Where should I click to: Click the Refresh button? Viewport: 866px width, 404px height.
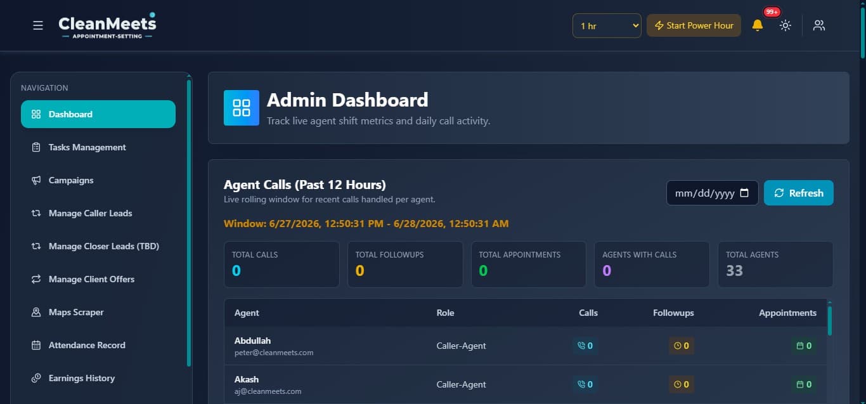tap(798, 193)
